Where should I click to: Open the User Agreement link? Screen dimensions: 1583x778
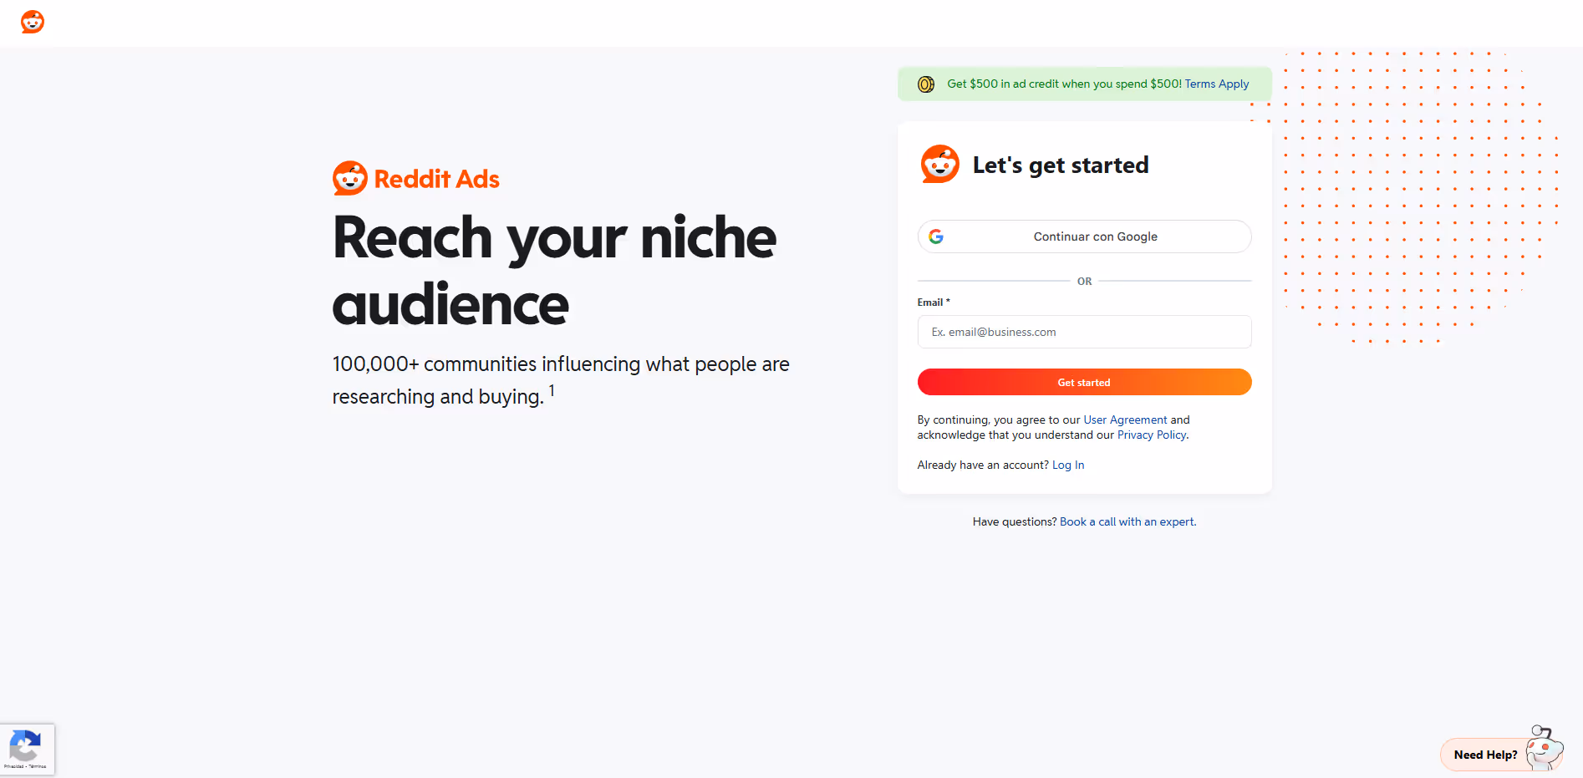(x=1125, y=420)
